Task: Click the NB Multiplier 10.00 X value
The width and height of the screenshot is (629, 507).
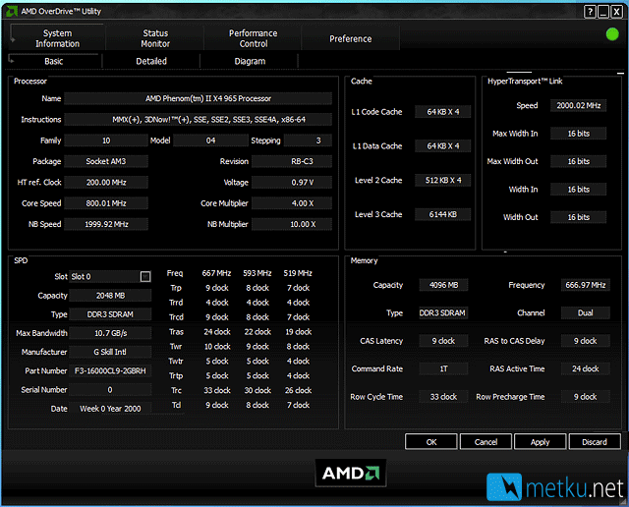Action: 292,224
